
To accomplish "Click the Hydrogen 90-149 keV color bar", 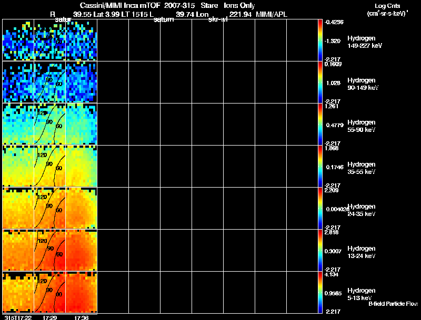I will [x=320, y=82].
